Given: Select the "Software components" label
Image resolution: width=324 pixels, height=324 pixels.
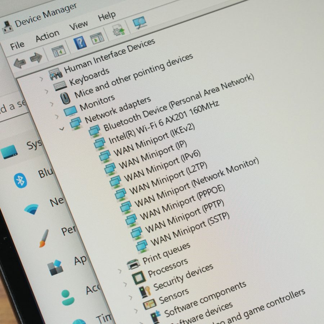Looking at the screenshot, I should (205, 299).
